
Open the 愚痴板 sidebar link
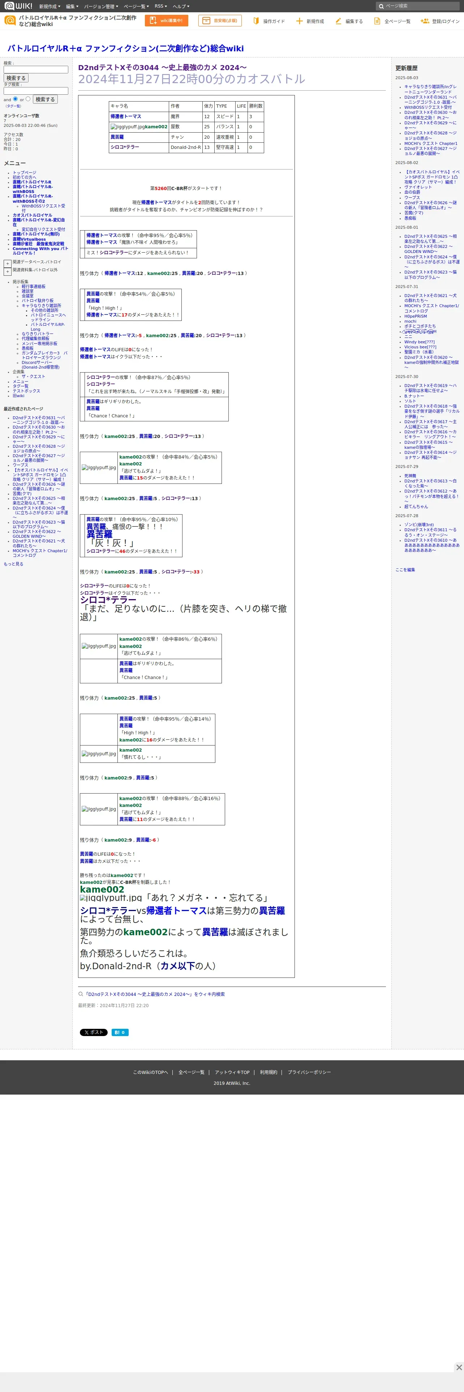tap(27, 348)
